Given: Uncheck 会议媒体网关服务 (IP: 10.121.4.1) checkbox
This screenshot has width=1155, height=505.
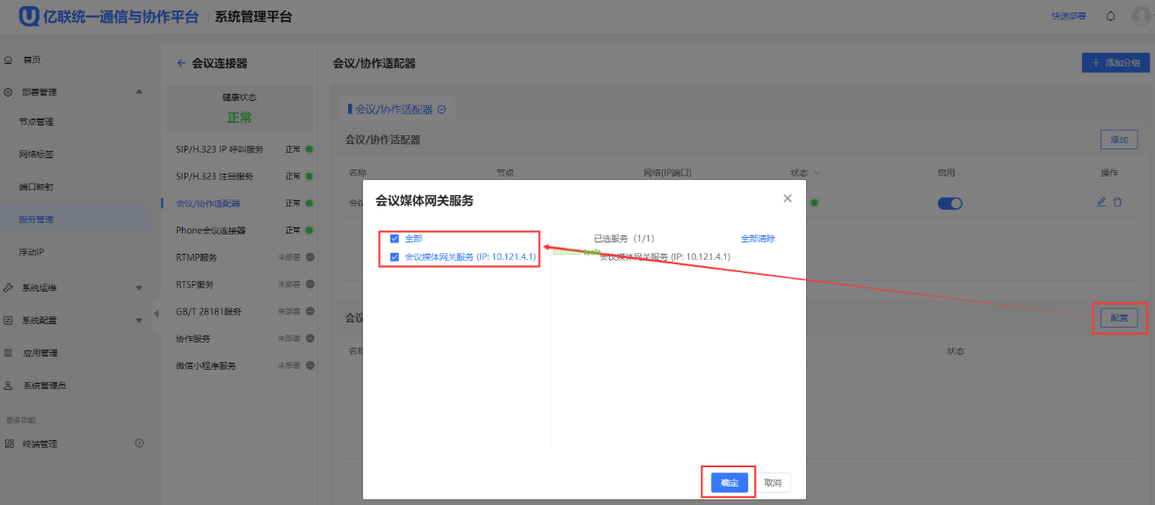Looking at the screenshot, I should point(395,257).
